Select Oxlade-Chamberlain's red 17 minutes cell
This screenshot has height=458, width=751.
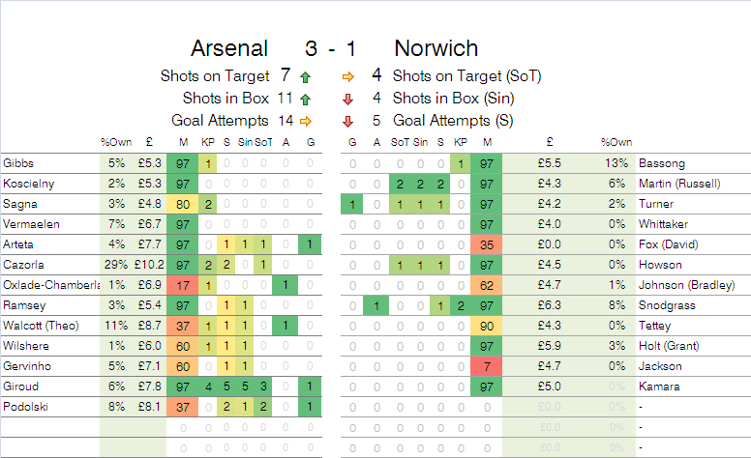coord(183,285)
